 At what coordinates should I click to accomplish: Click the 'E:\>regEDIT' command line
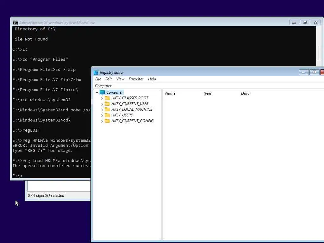pyautogui.click(x=26, y=130)
